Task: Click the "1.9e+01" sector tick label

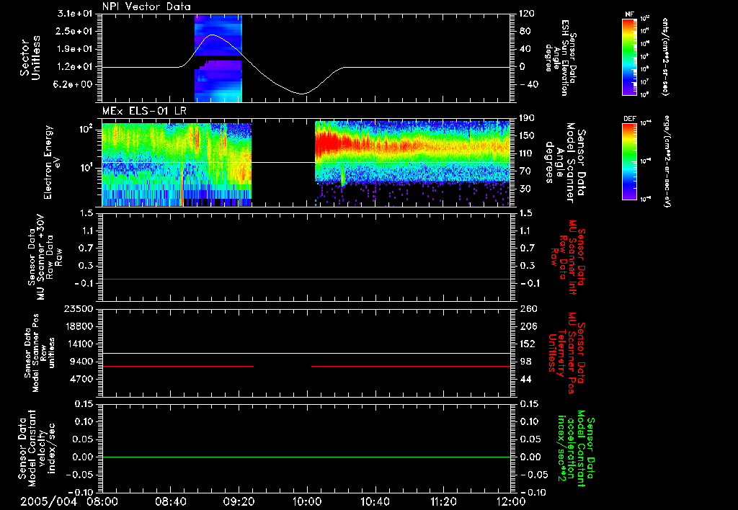Action: [75, 49]
